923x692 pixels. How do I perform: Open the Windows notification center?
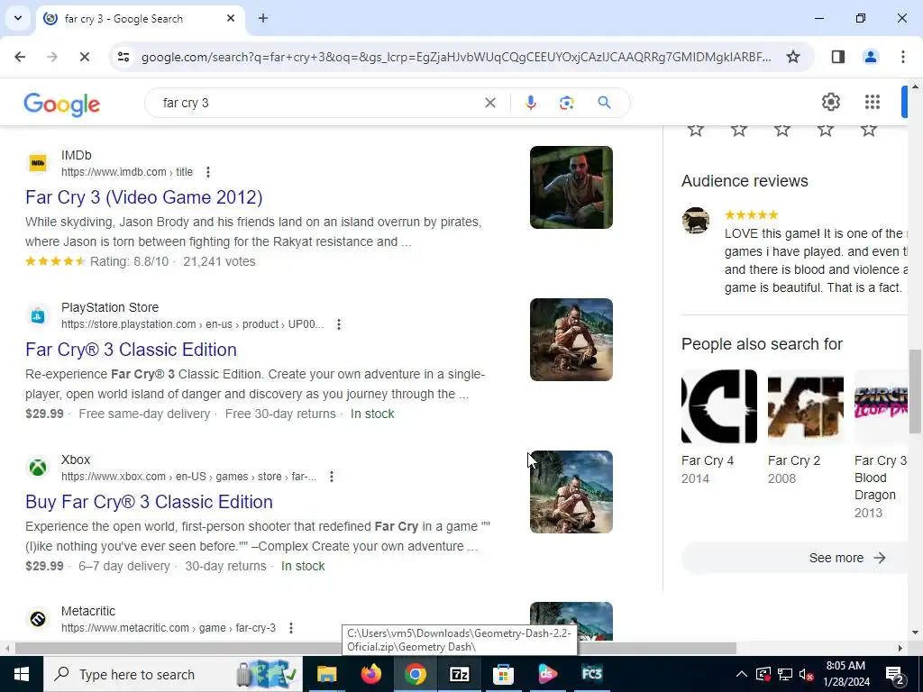895,674
